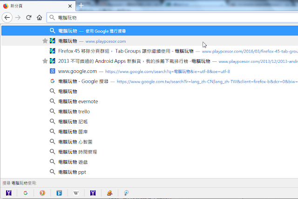The height and width of the screenshot is (199, 298).
Task: Open bookmarked www.playpcesor.com suggestion
Action: click(149, 41)
